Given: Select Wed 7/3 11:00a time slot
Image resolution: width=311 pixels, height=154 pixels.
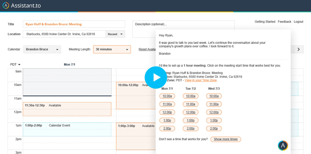Looking at the screenshot, I should coord(214,104).
